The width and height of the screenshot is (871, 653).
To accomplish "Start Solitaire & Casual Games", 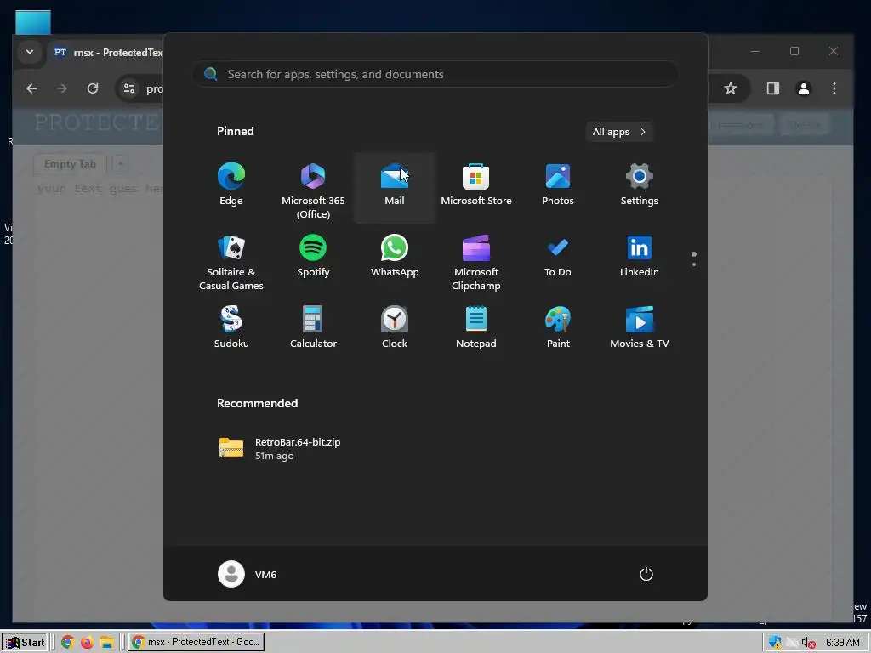I will coord(231,262).
